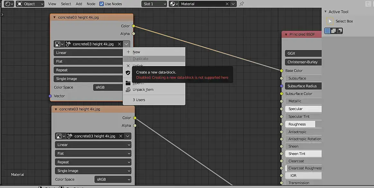Viewport: 374px width, 188px height.
Task: Open image browse icon in bottom texture node
Action: pyautogui.click(x=60, y=136)
